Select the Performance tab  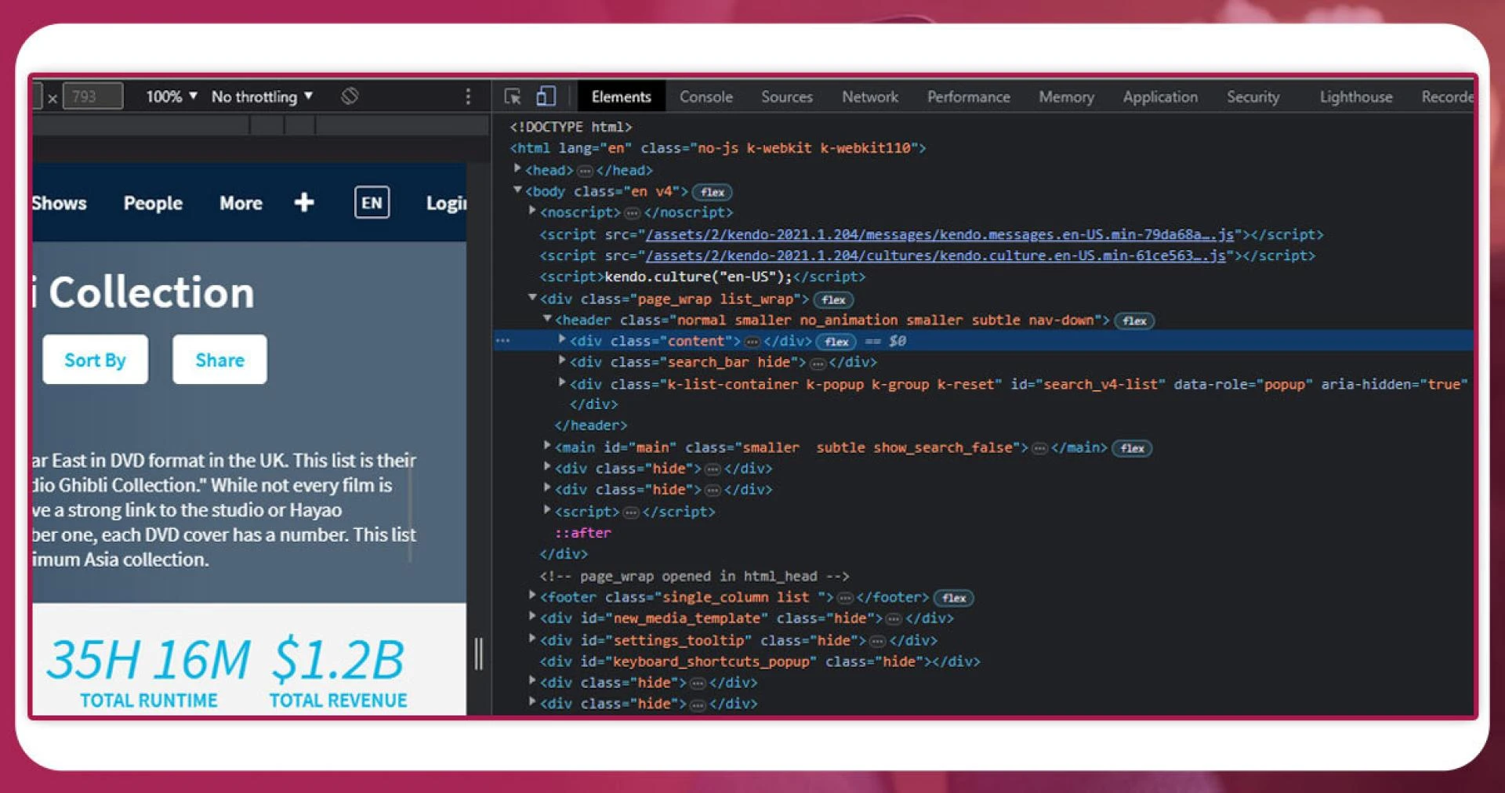pyautogui.click(x=968, y=96)
